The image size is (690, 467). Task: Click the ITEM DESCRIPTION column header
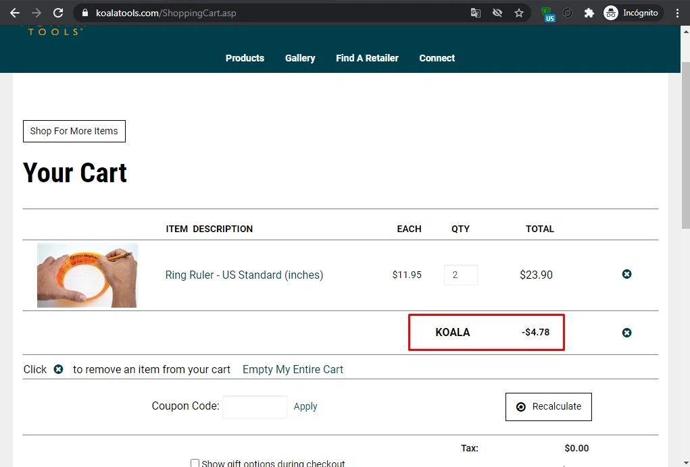pyautogui.click(x=209, y=229)
